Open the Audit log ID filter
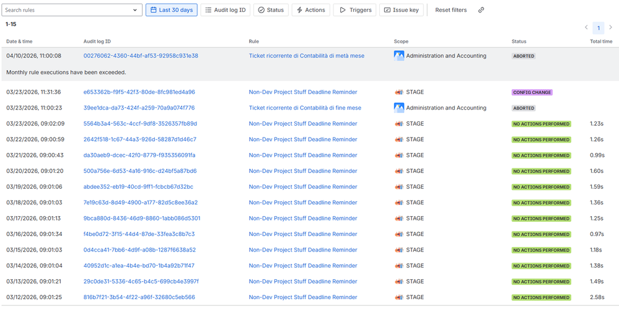The width and height of the screenshot is (619, 309). coord(226,11)
